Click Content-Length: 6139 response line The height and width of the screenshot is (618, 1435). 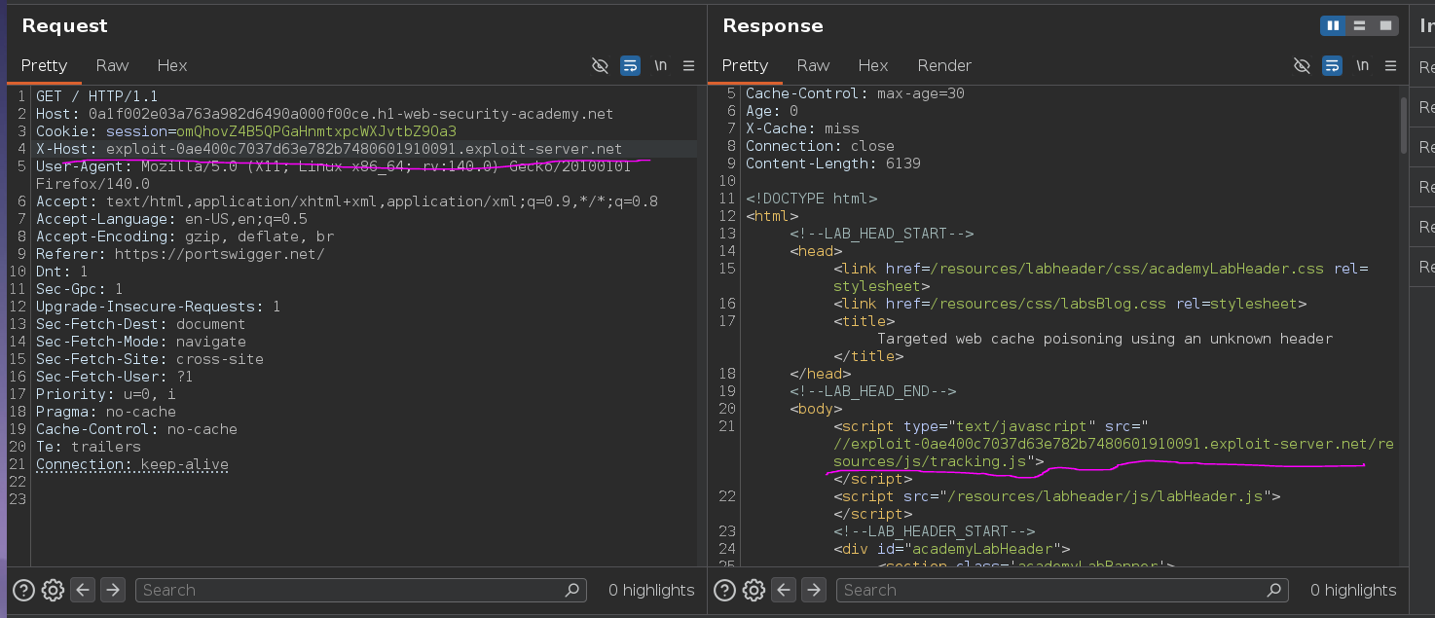tap(832, 164)
